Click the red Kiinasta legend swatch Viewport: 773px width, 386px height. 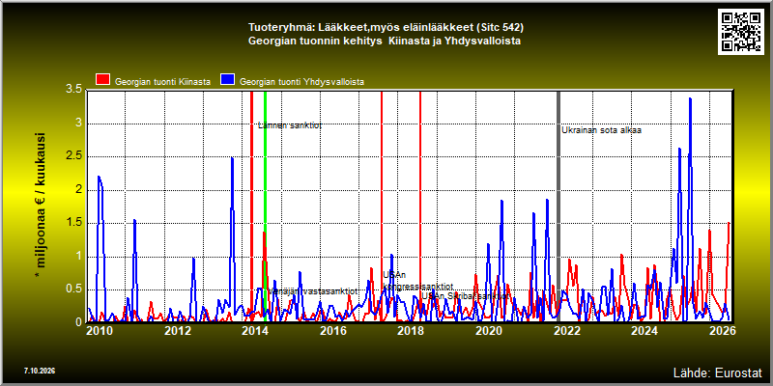point(102,80)
